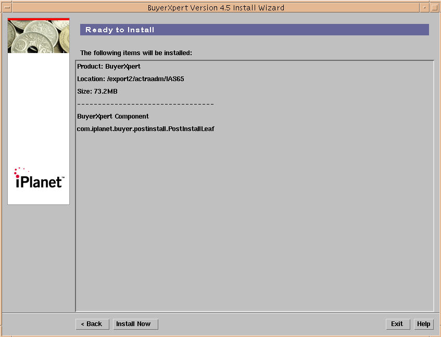Click the iPlanet logo
Screen dimensions: 441x337
39,178
